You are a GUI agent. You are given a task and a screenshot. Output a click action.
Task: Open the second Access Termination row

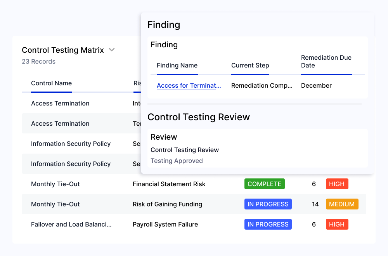pyautogui.click(x=81, y=123)
